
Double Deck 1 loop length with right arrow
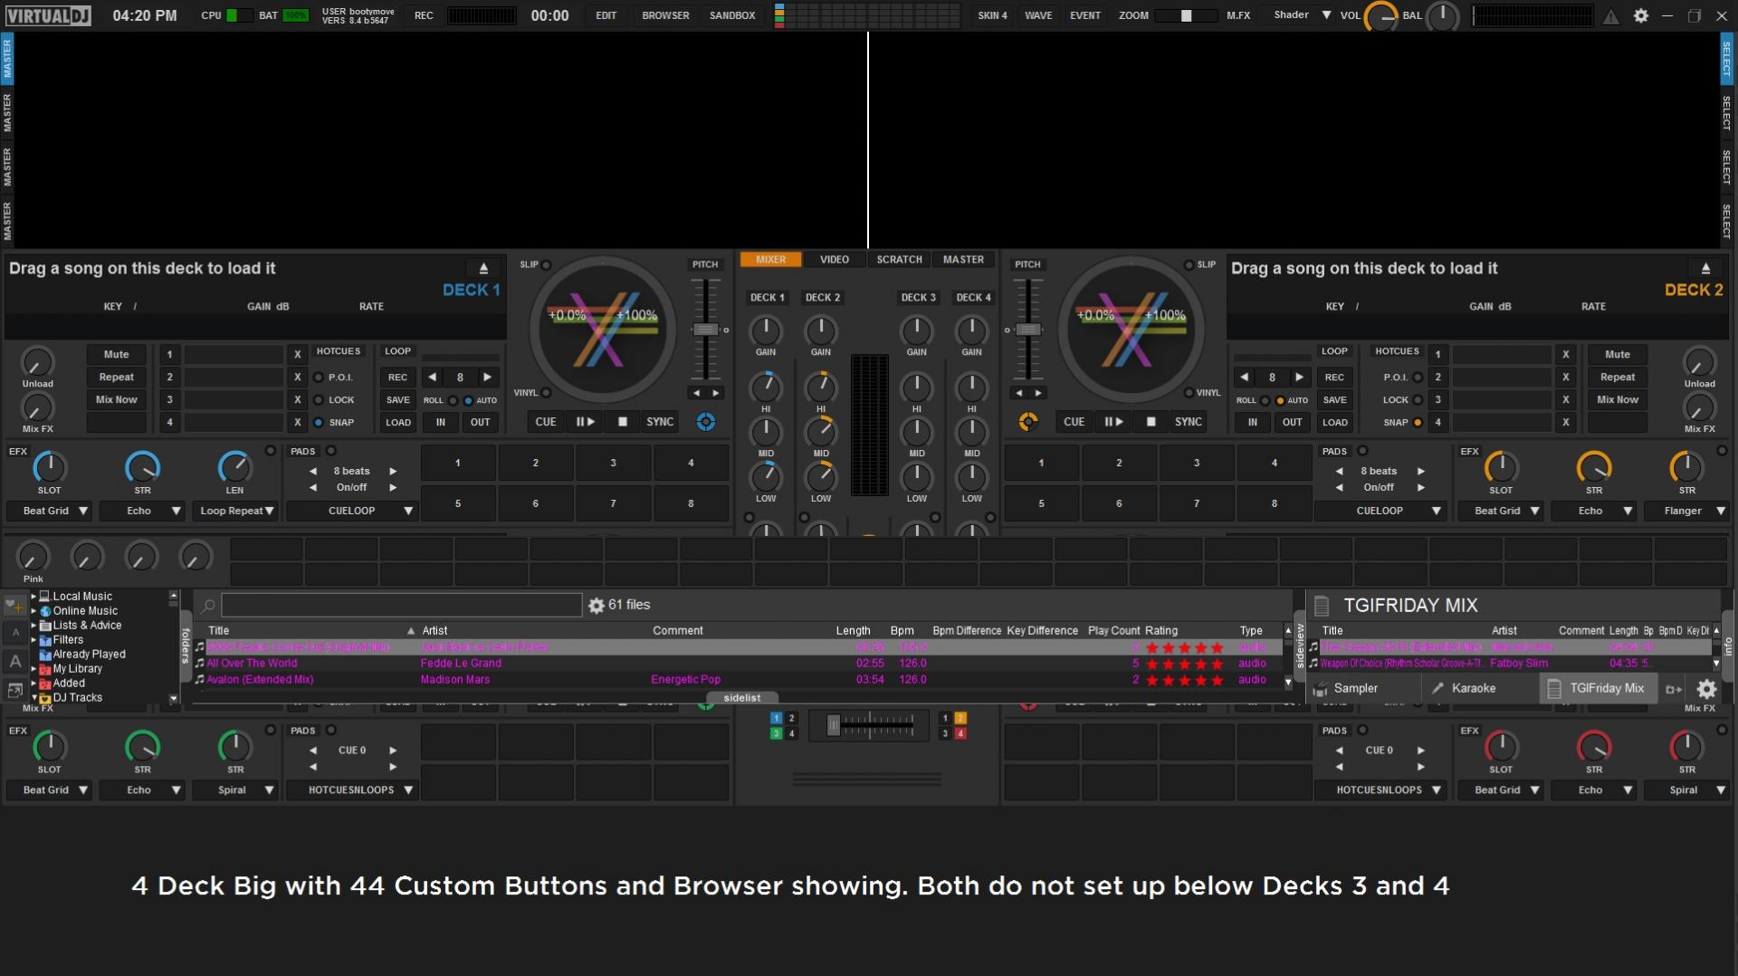tap(488, 377)
